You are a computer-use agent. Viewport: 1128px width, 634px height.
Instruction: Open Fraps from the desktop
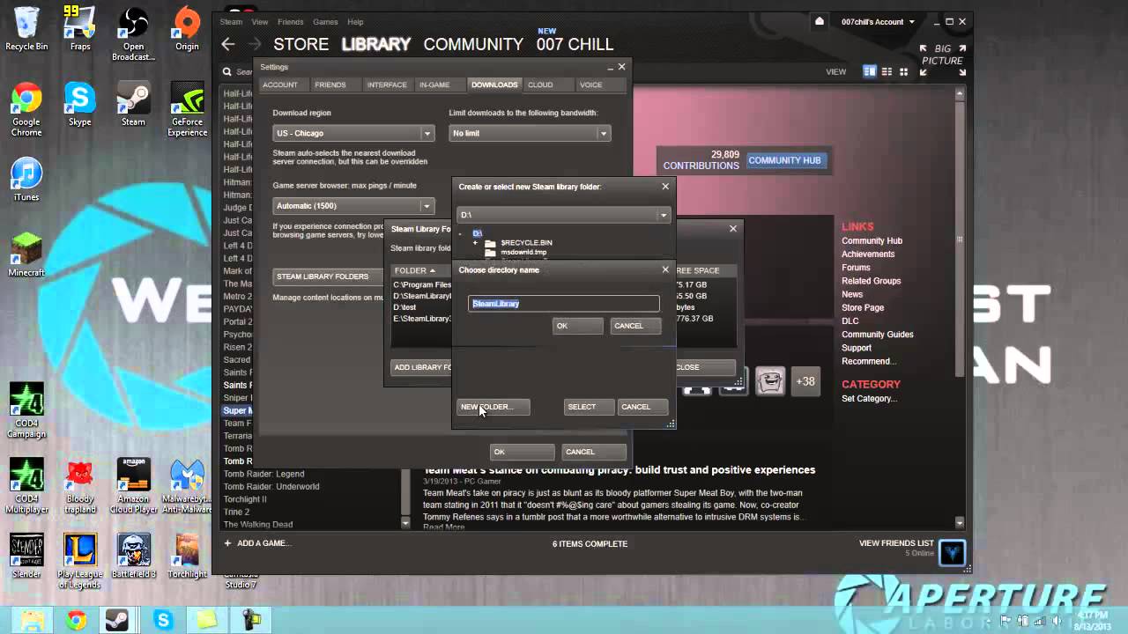(80, 28)
